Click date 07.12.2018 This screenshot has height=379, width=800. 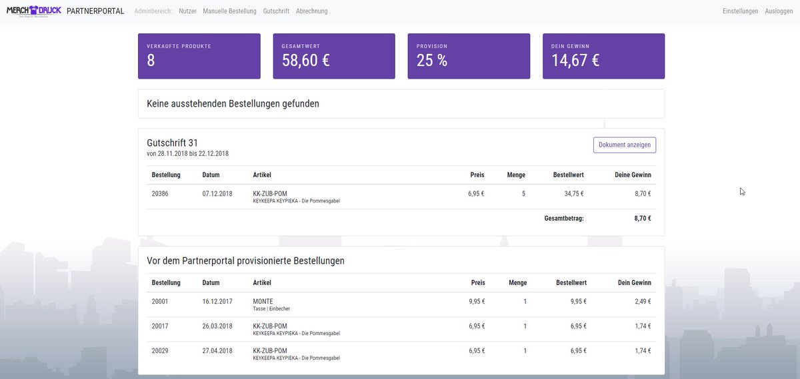click(x=217, y=194)
